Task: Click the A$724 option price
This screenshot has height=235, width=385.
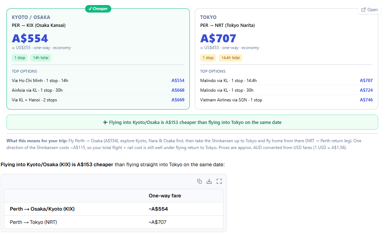Action: pyautogui.click(x=366, y=90)
